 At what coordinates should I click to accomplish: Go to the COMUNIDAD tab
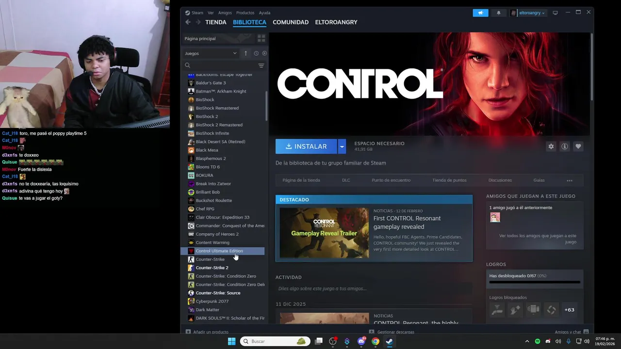(291, 22)
